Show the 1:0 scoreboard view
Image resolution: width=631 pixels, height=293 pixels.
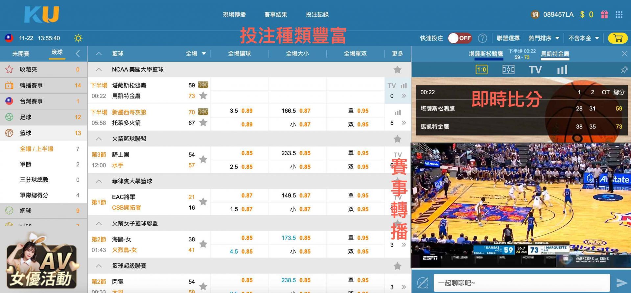(481, 70)
